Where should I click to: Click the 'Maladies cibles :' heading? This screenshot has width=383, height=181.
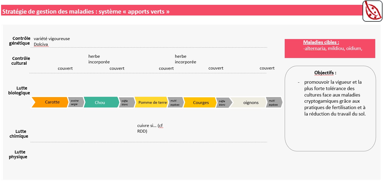(x=321, y=42)
